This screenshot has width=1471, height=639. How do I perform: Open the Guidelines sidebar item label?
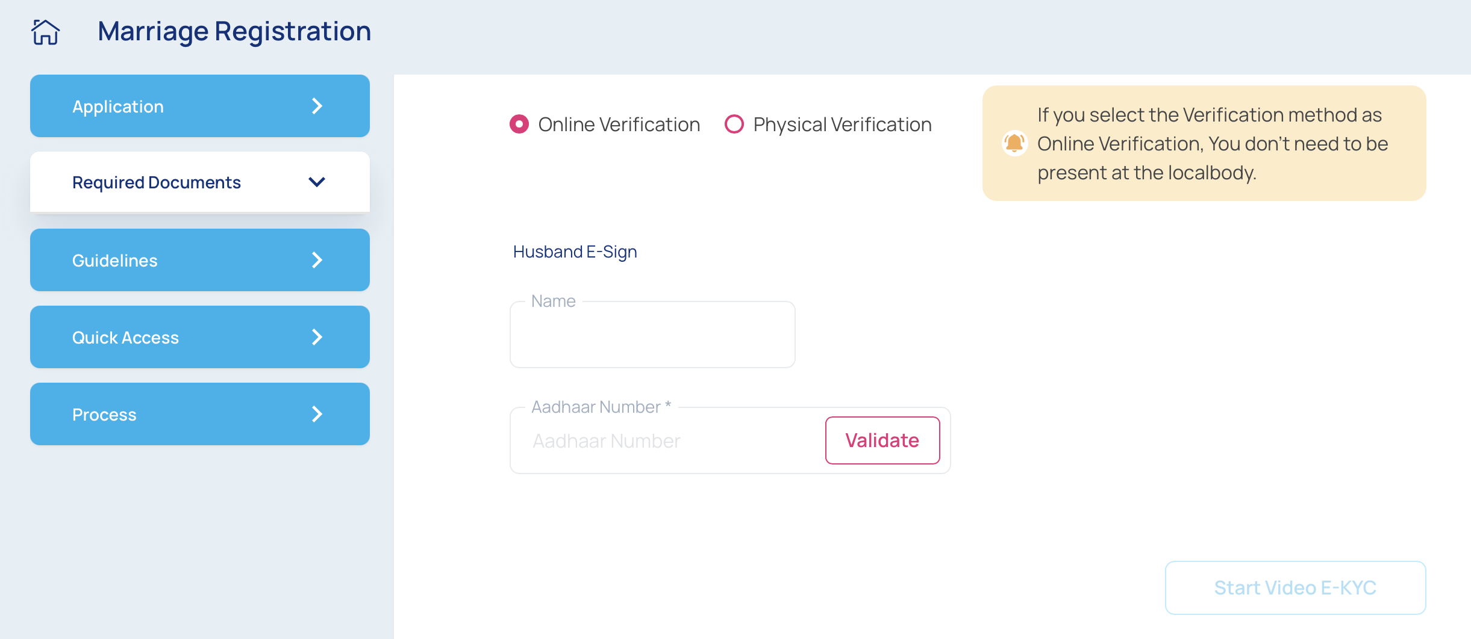click(x=115, y=261)
